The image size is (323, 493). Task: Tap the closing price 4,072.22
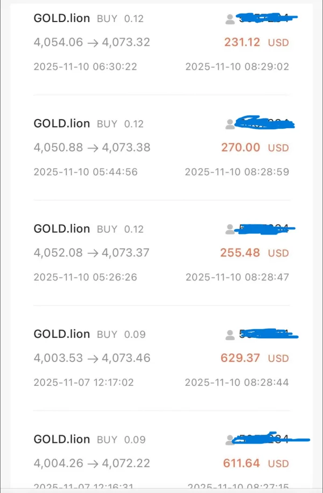click(126, 463)
